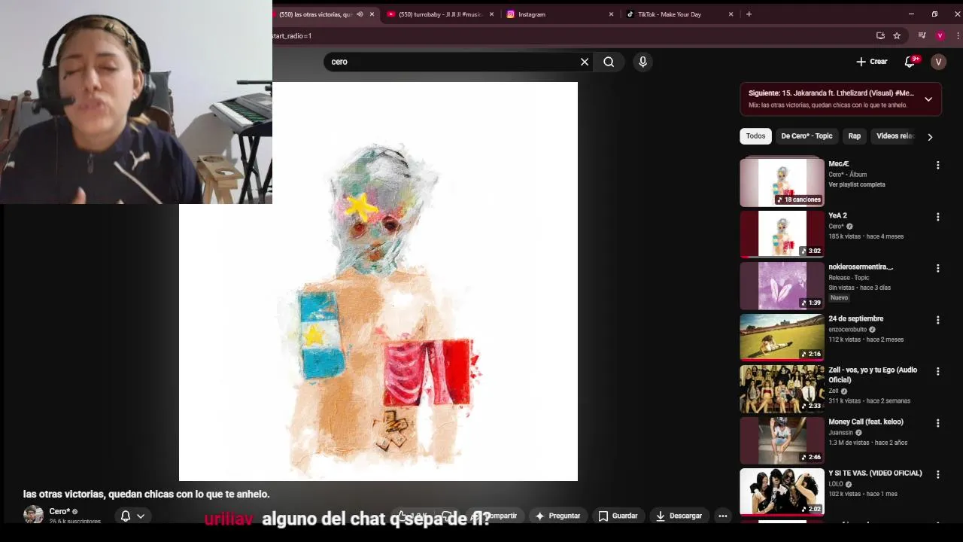Click the Descargar download button
Viewport: 963px width, 542px height.
pos(679,516)
